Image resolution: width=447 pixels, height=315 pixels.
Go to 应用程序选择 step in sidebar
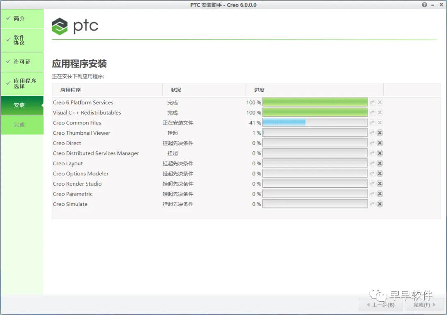point(22,84)
